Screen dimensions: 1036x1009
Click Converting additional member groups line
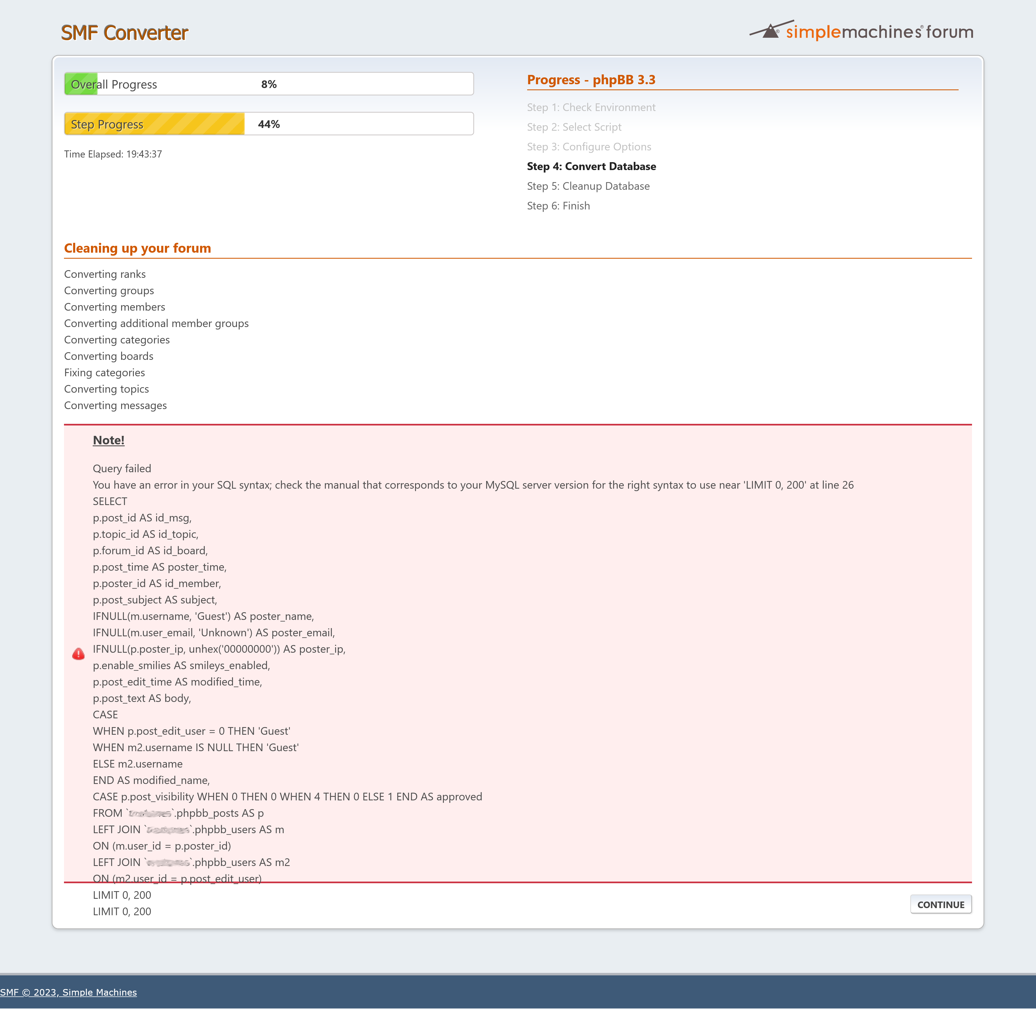[156, 323]
